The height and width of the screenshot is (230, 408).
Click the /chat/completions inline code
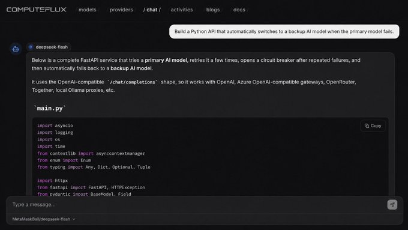(x=132, y=82)
